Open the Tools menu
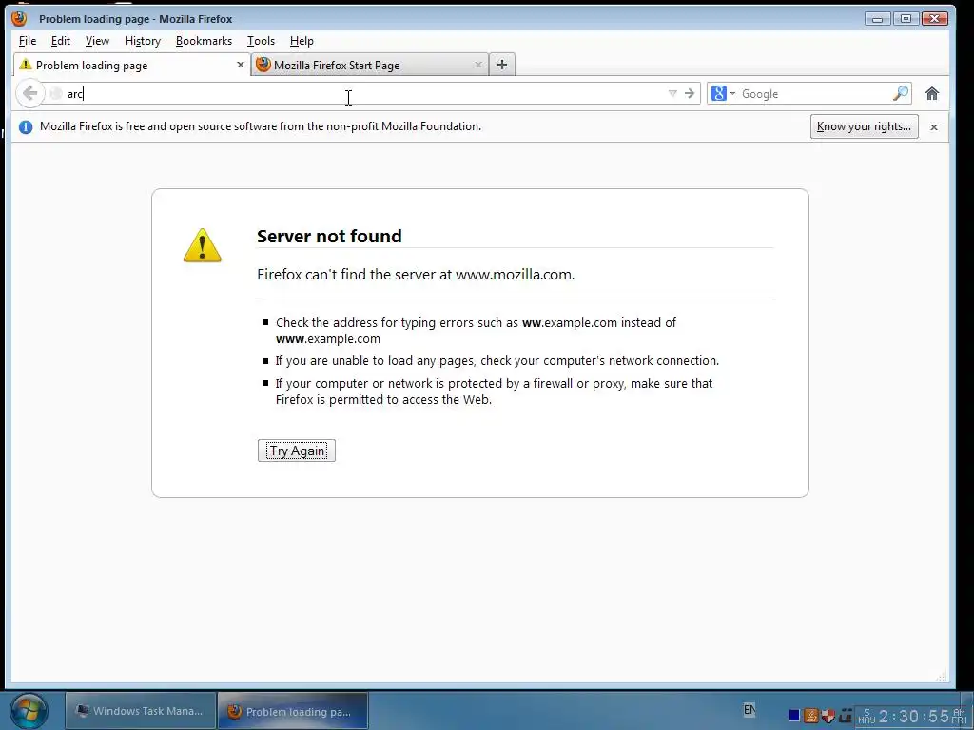The image size is (974, 730). click(261, 41)
